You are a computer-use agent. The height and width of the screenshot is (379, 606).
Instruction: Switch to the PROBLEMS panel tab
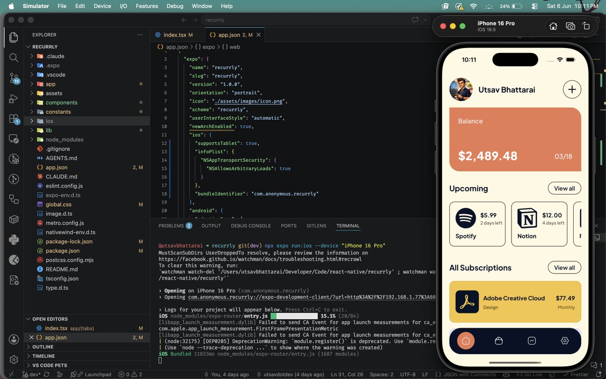(175, 226)
